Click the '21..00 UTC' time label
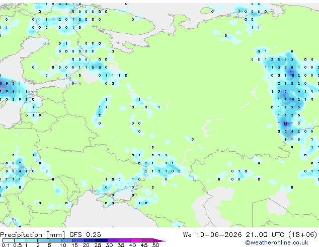This screenshot has height=247, width=319. tap(265, 235)
